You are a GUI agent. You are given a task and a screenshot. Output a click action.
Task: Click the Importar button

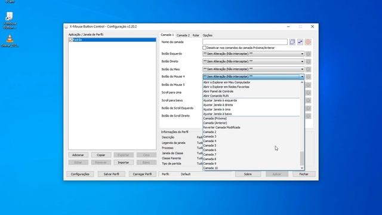coord(124,162)
